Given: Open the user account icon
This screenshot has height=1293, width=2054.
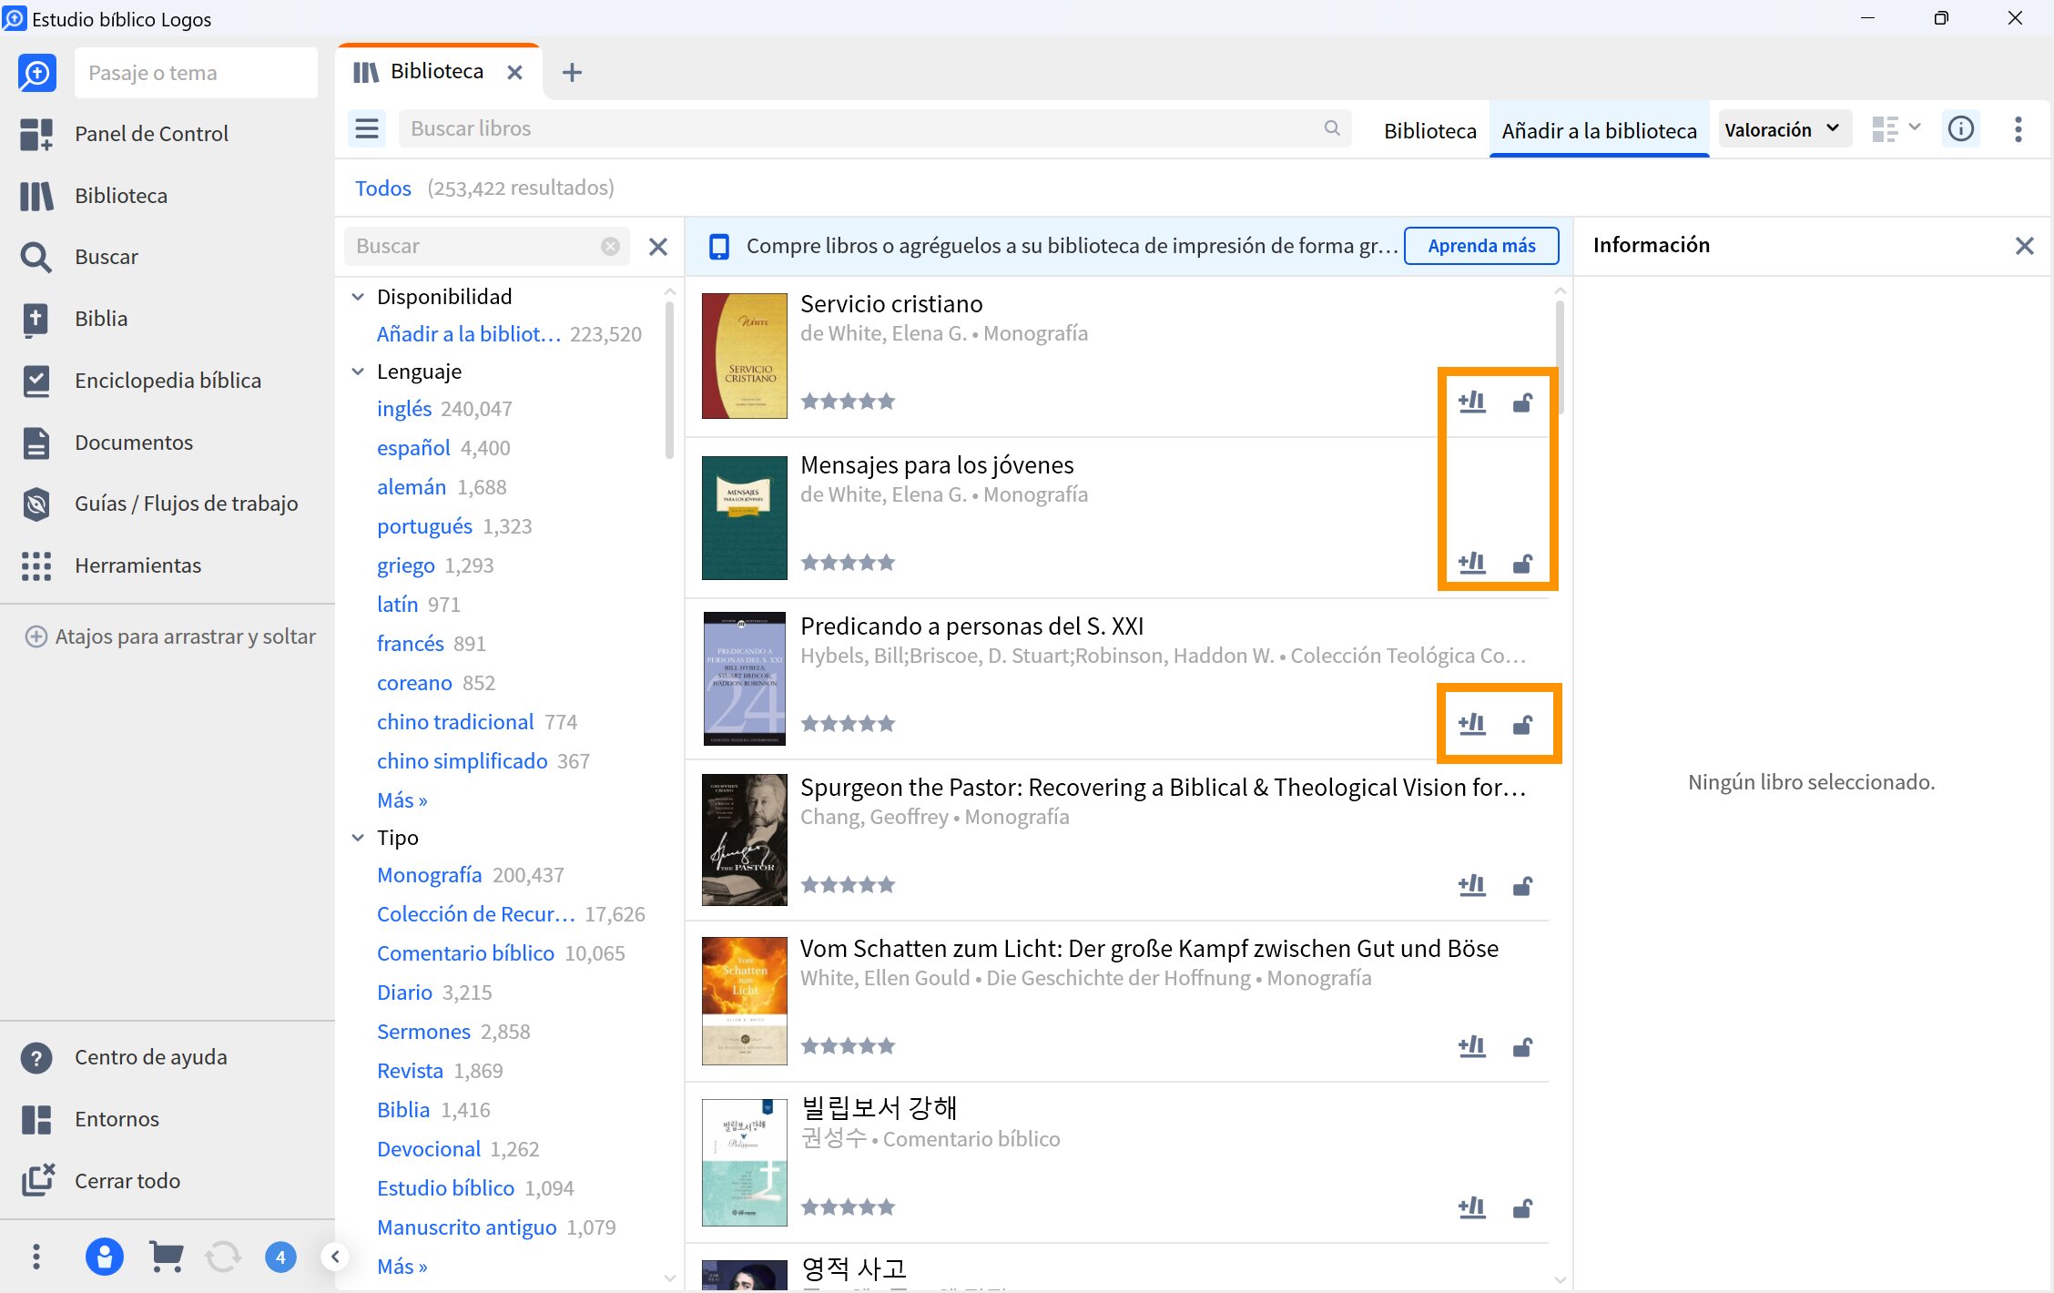Looking at the screenshot, I should (x=105, y=1257).
